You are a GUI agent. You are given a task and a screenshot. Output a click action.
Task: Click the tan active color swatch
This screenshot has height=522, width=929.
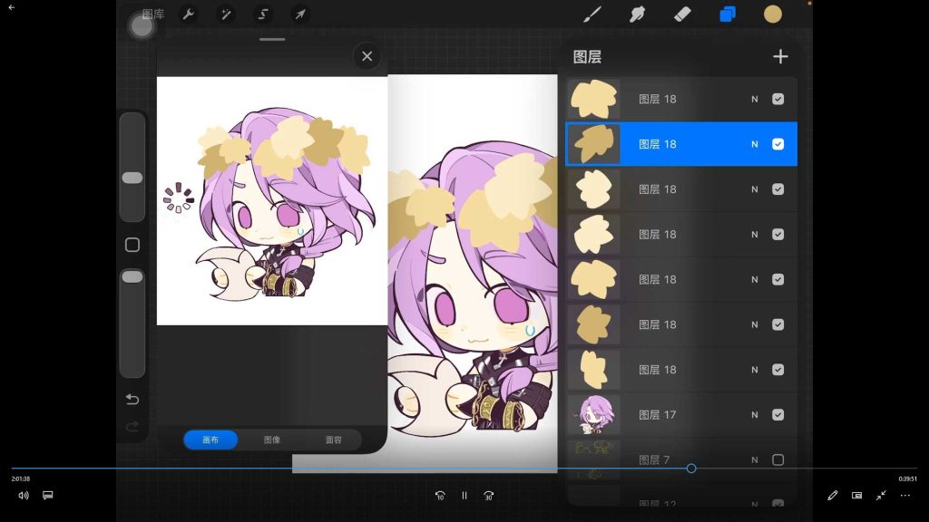773,14
